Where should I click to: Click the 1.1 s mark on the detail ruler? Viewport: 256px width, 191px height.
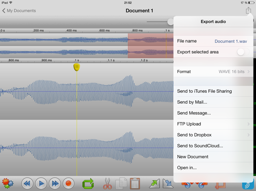[x=111, y=60]
